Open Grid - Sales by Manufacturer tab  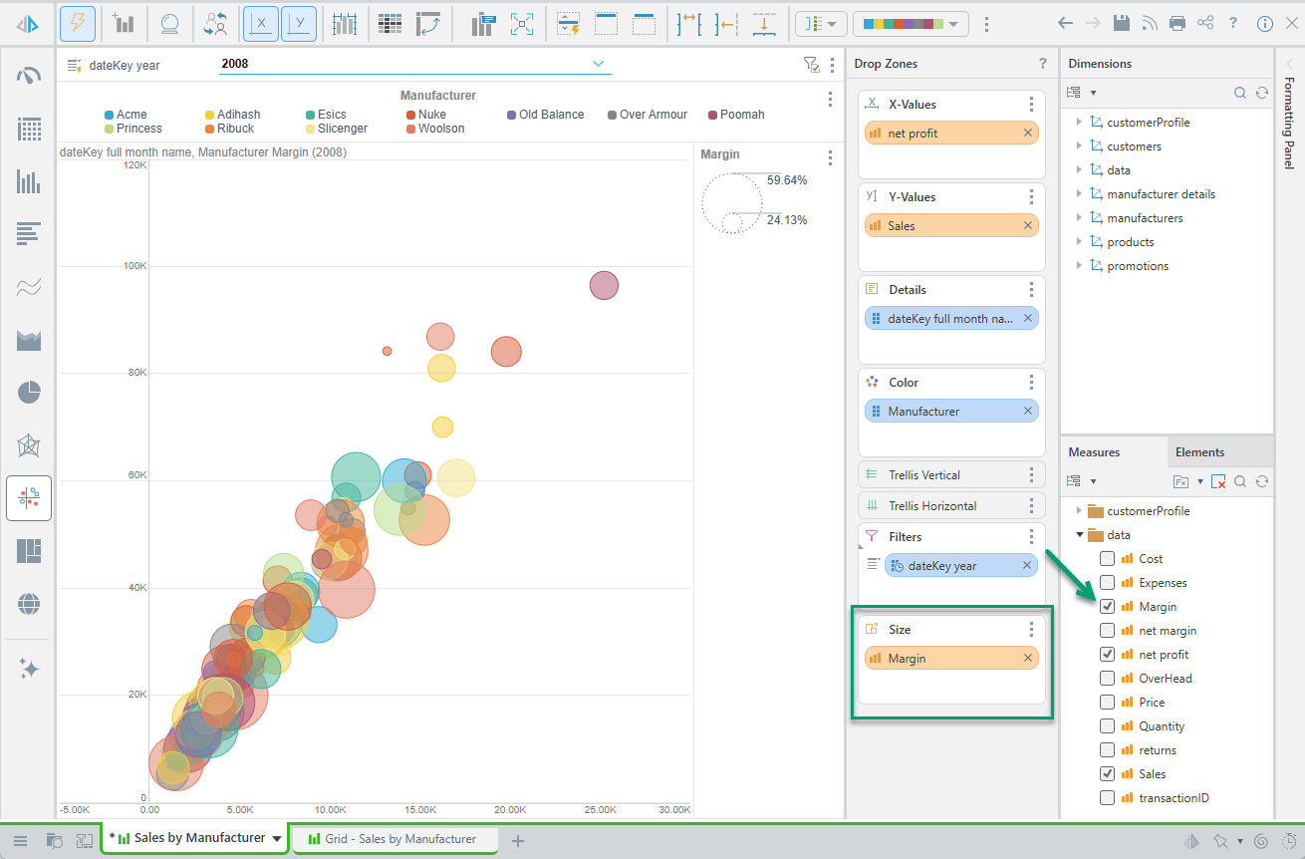(x=391, y=839)
